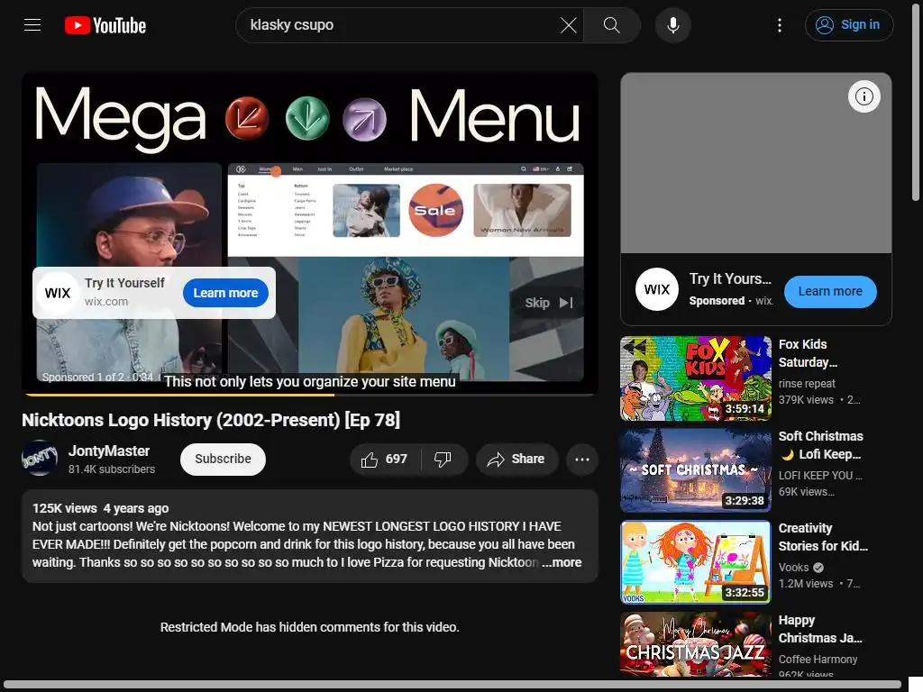Expand description with ...more
923x692 pixels.
(x=562, y=562)
